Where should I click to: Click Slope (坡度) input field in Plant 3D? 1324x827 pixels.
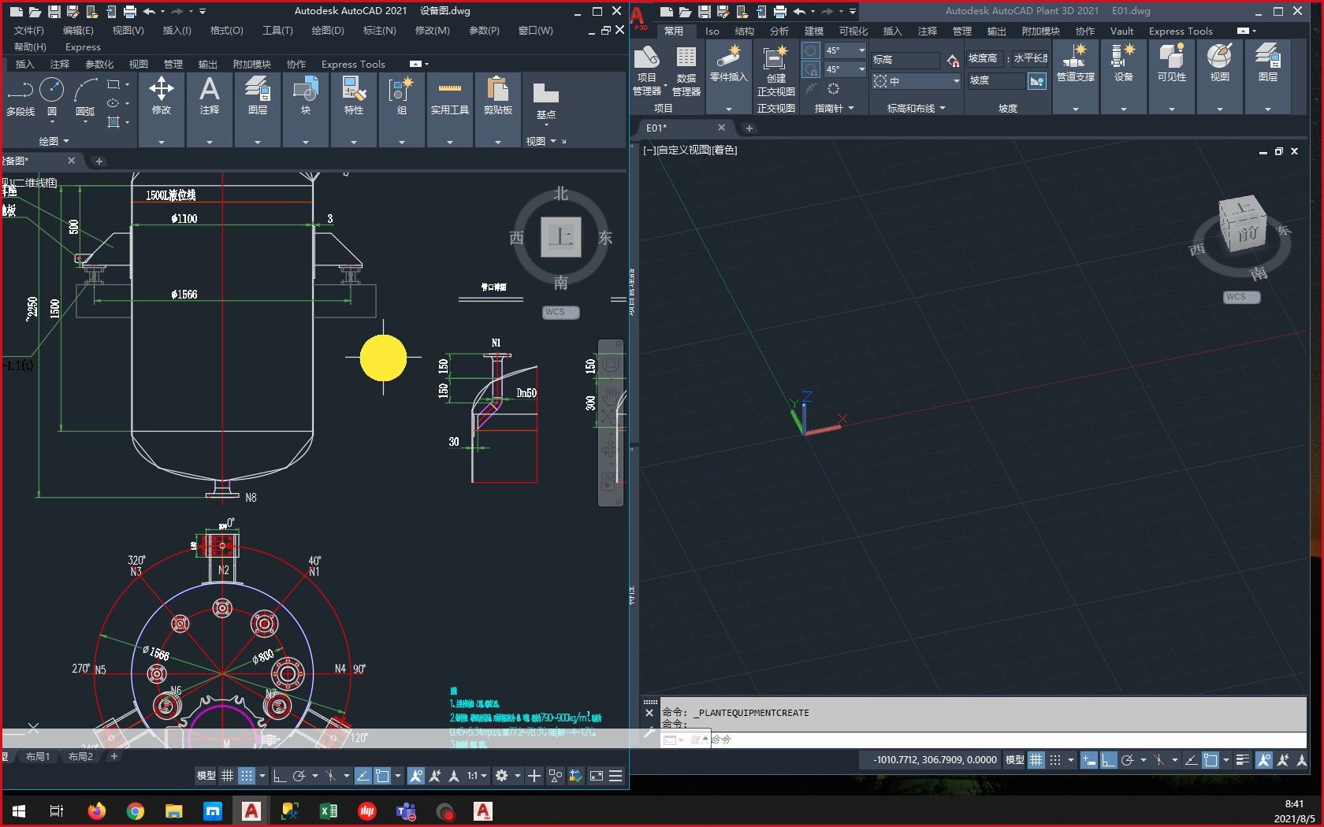pos(996,80)
